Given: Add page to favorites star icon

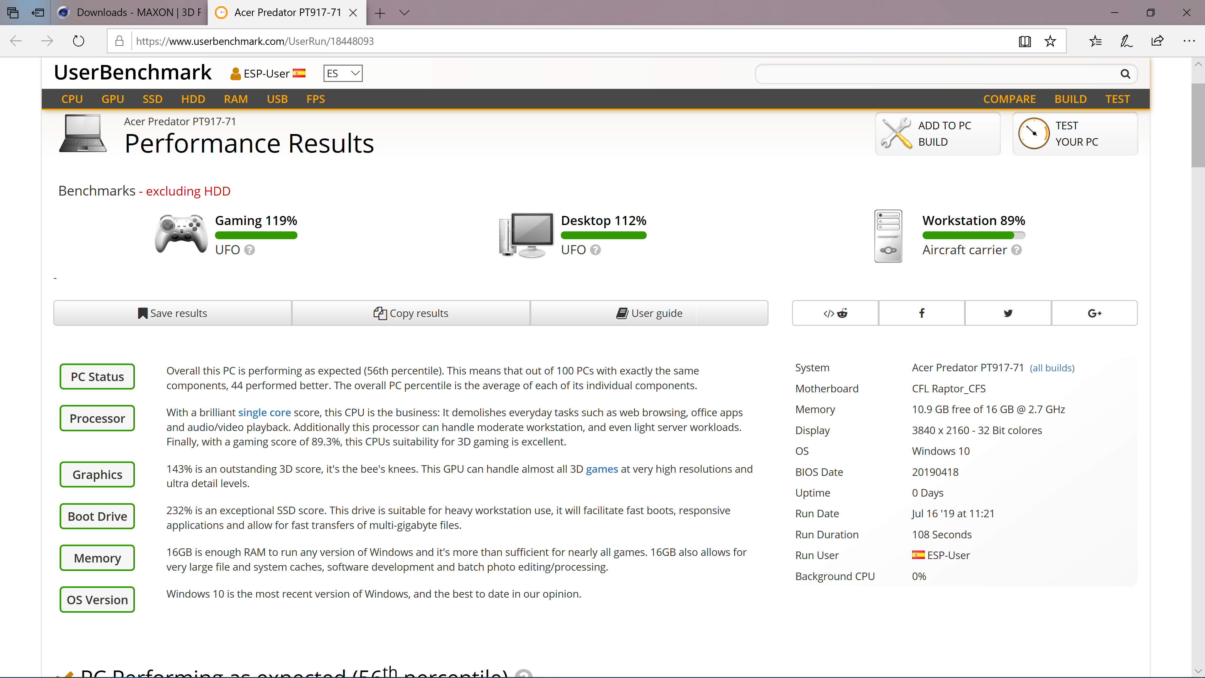Looking at the screenshot, I should click(x=1050, y=41).
